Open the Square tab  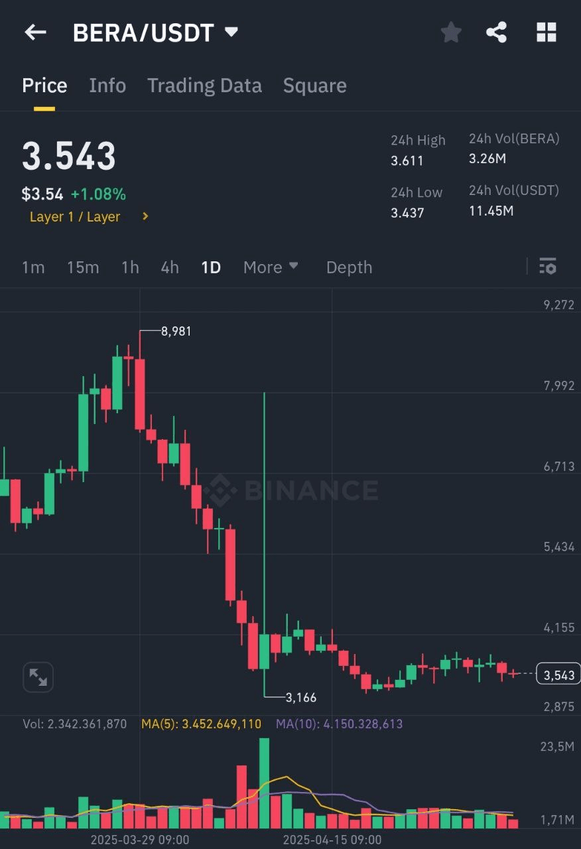(315, 86)
